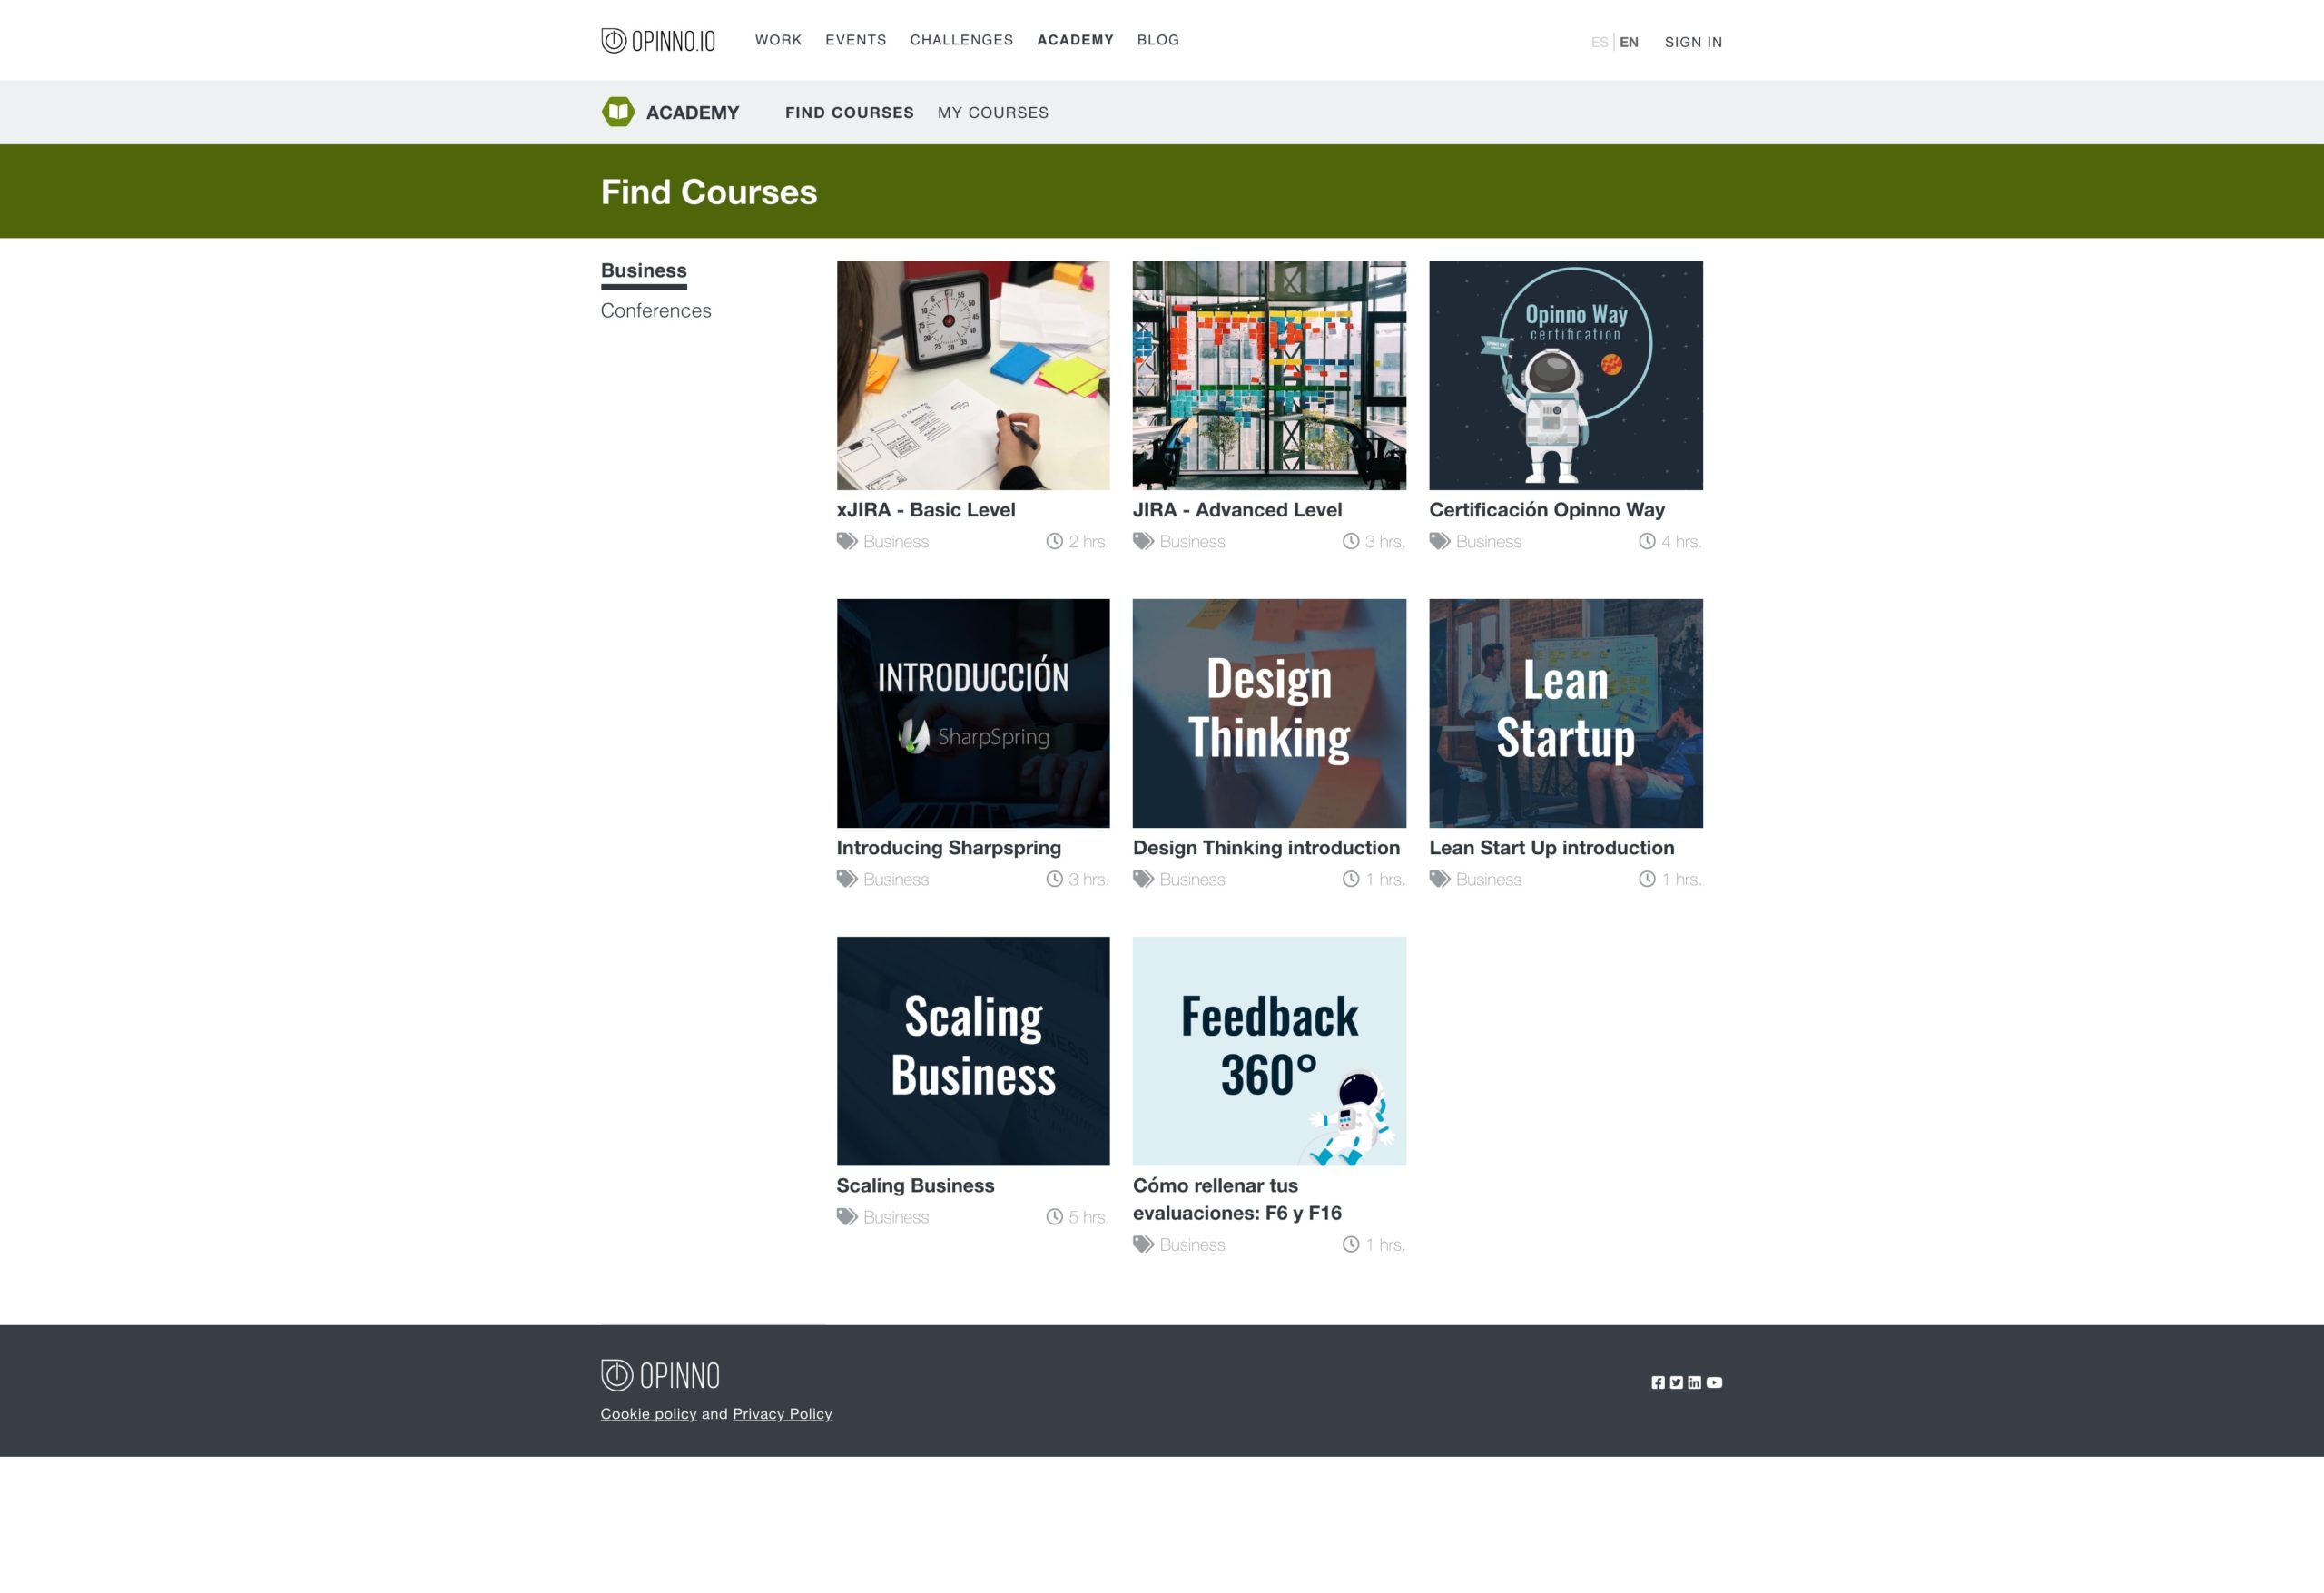The height and width of the screenshot is (1593, 2324).
Task: Open Opinno's Twitter icon in footer
Action: [x=1676, y=1382]
